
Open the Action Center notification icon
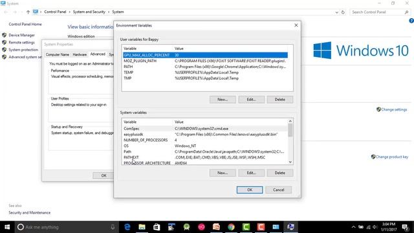point(406,227)
